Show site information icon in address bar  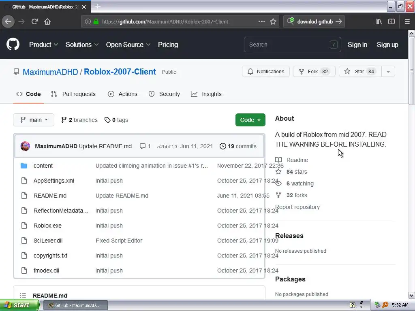tap(88, 21)
